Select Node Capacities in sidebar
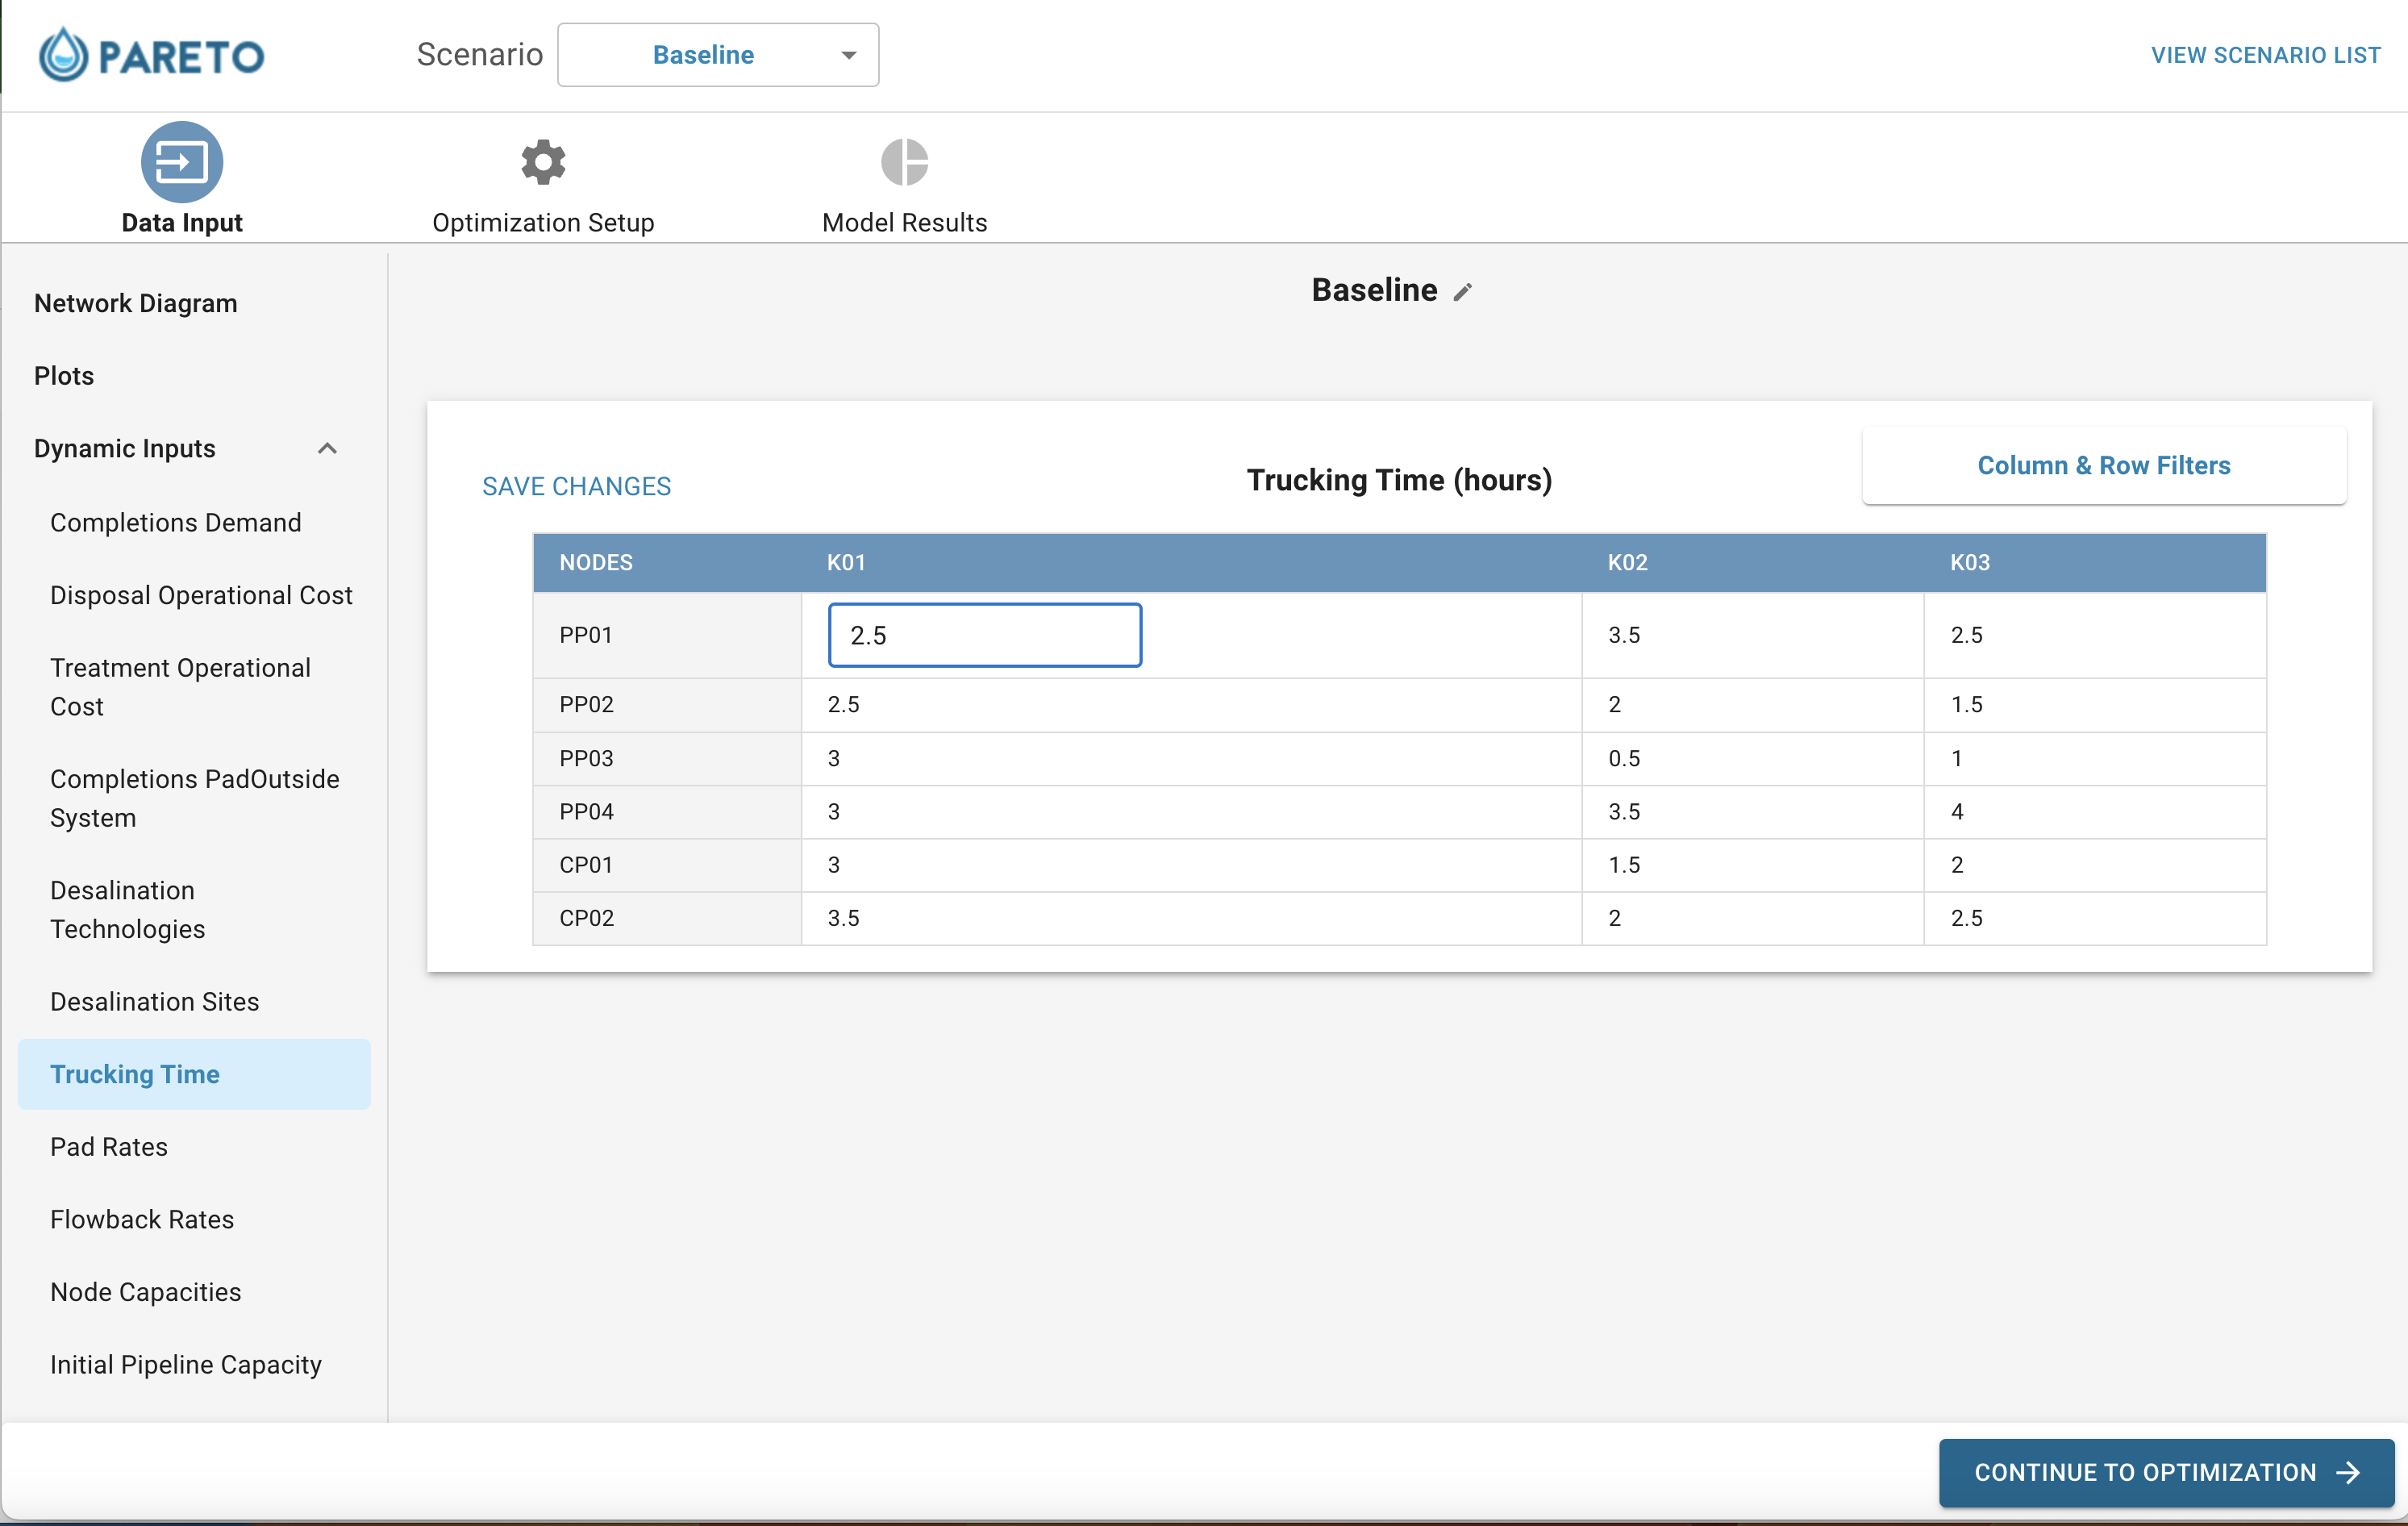The width and height of the screenshot is (2408, 1526). pos(146,1292)
